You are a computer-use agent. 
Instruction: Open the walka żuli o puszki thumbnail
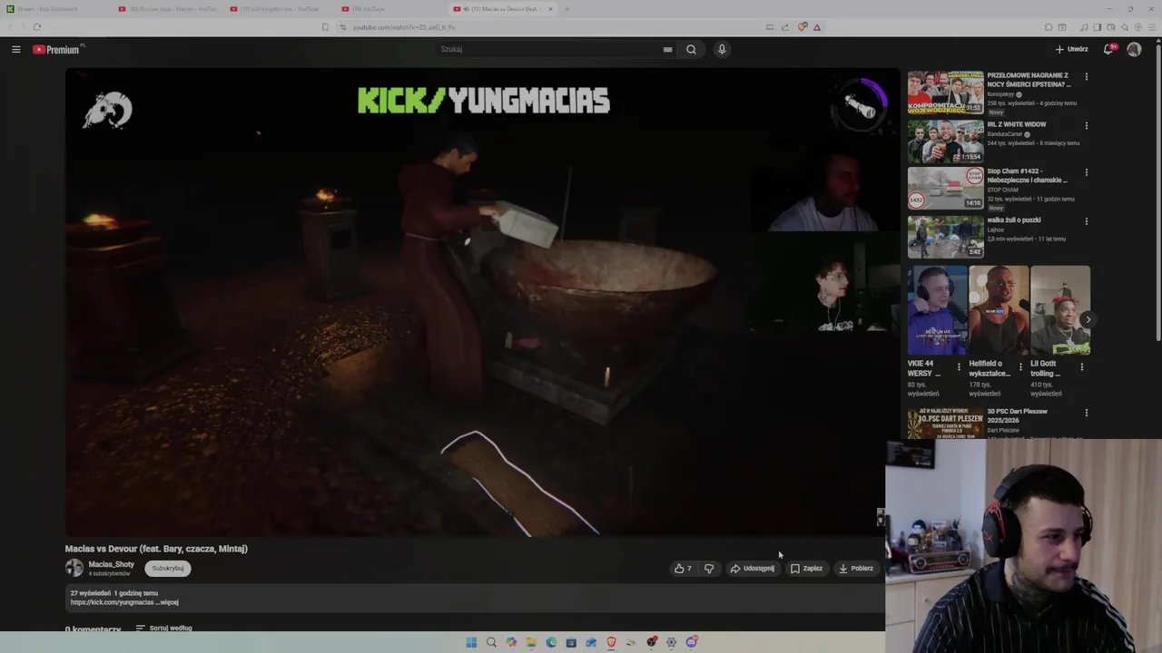(945, 236)
